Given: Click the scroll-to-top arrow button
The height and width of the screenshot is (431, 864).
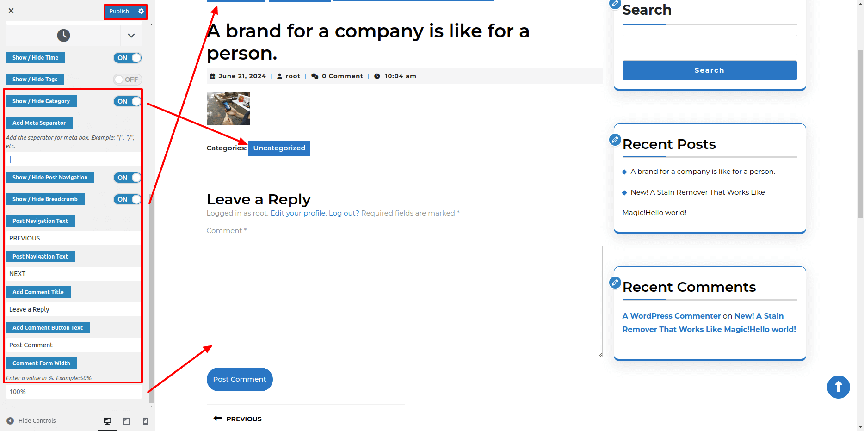Looking at the screenshot, I should (838, 387).
